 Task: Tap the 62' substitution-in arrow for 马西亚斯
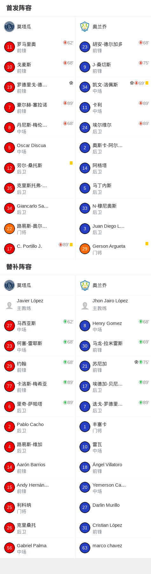pos(65,321)
